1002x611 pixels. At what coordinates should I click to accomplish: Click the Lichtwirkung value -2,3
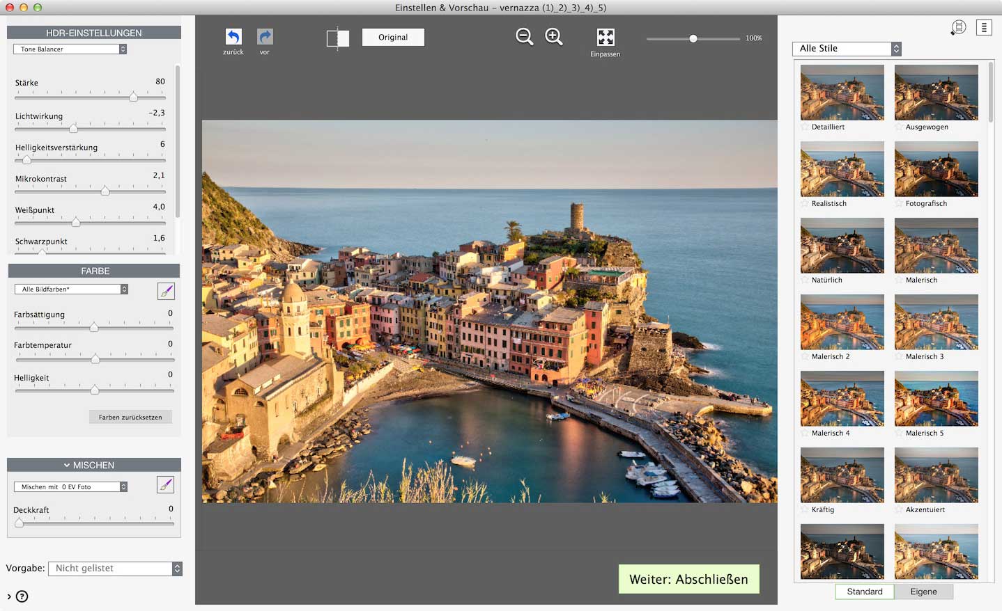157,113
